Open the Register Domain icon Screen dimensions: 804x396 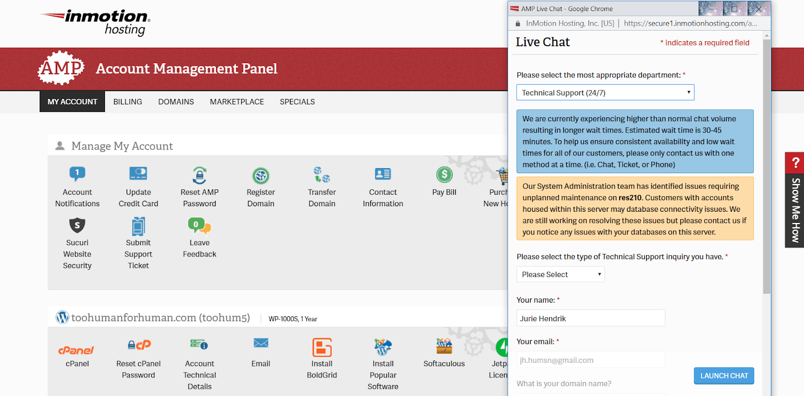pyautogui.click(x=261, y=175)
